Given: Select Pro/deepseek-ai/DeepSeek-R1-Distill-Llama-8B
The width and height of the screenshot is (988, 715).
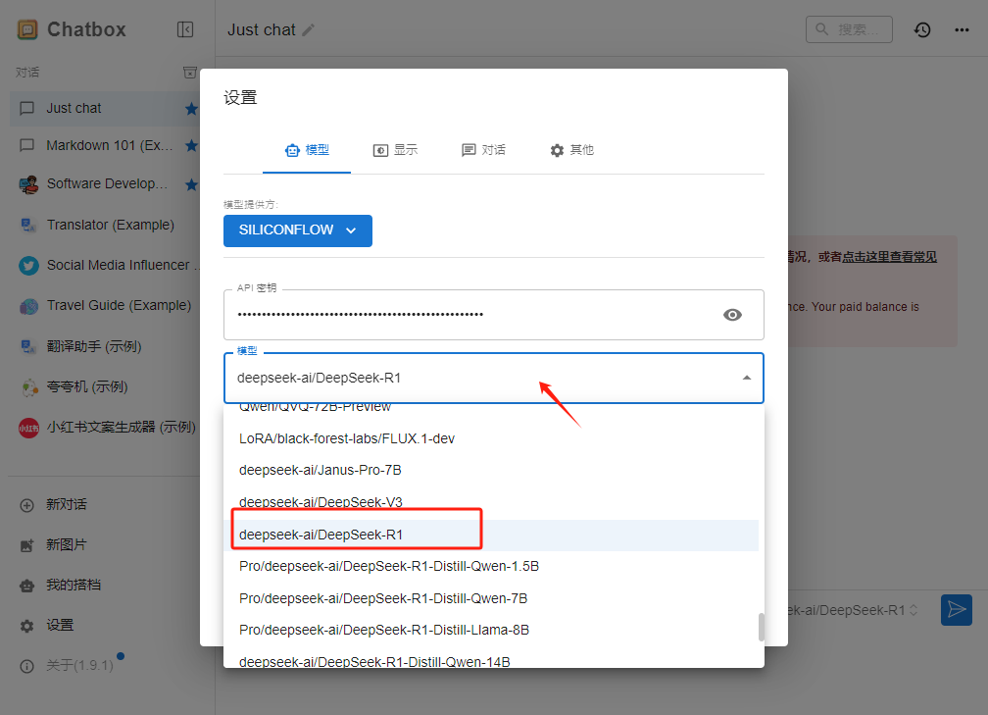Looking at the screenshot, I should pyautogui.click(x=491, y=630).
